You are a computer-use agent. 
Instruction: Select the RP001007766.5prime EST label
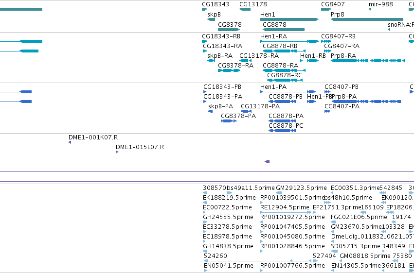coord(292,266)
